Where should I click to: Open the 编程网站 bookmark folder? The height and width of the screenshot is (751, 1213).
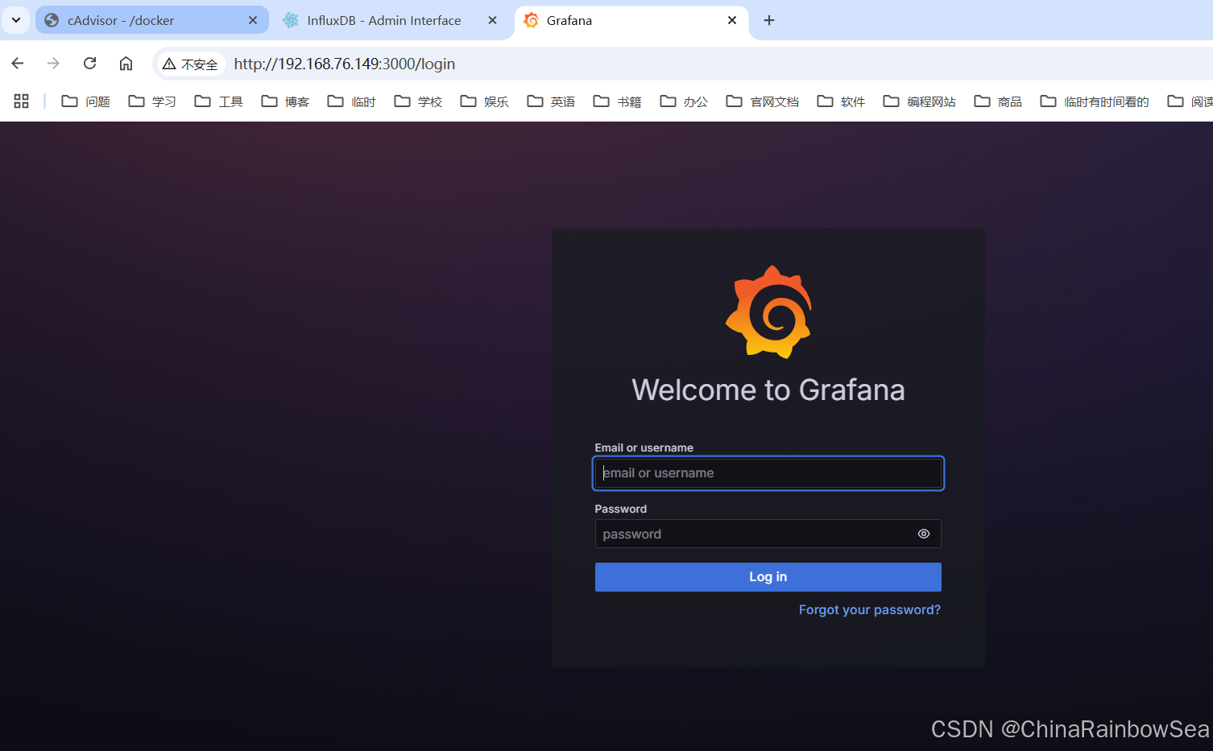pos(920,101)
